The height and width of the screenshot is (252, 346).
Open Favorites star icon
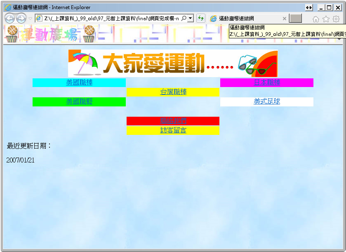[x=326, y=19]
